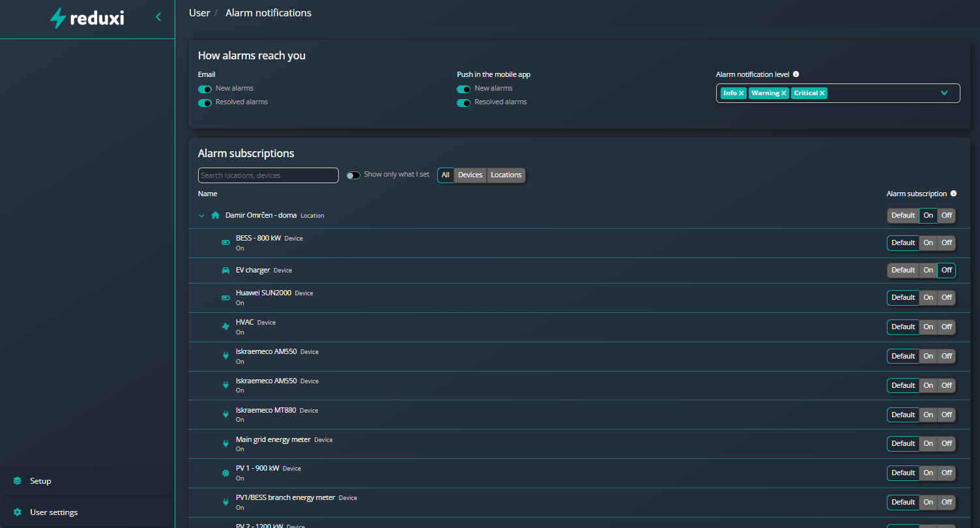
Task: Open the Alarm notification level dropdown arrow
Action: coord(944,93)
